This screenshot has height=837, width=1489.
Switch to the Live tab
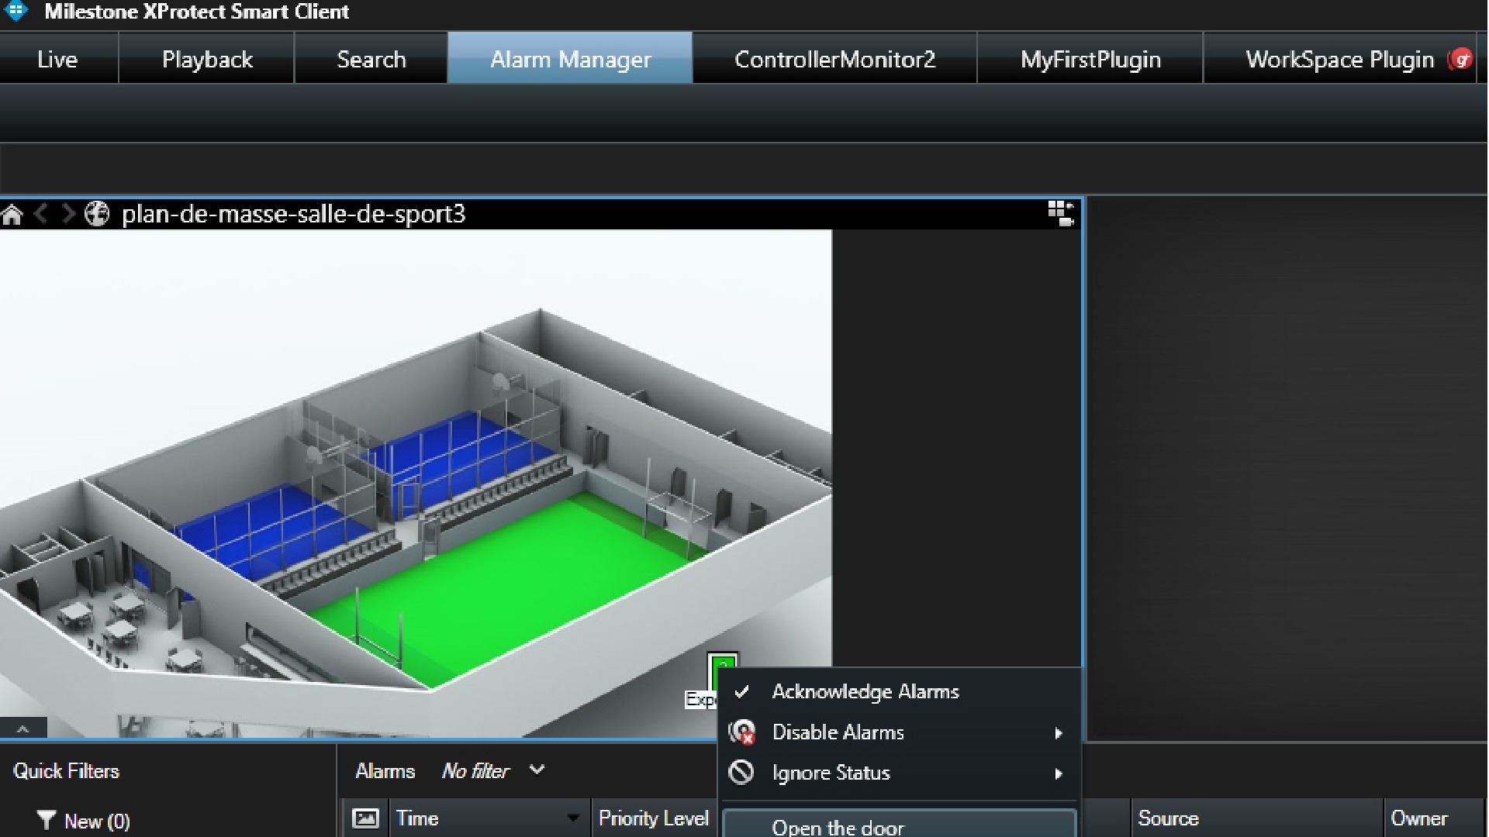click(59, 58)
